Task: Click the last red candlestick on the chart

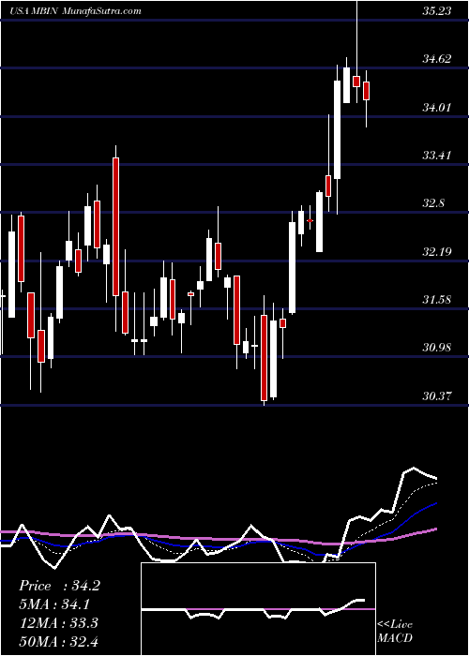Action: point(367,91)
